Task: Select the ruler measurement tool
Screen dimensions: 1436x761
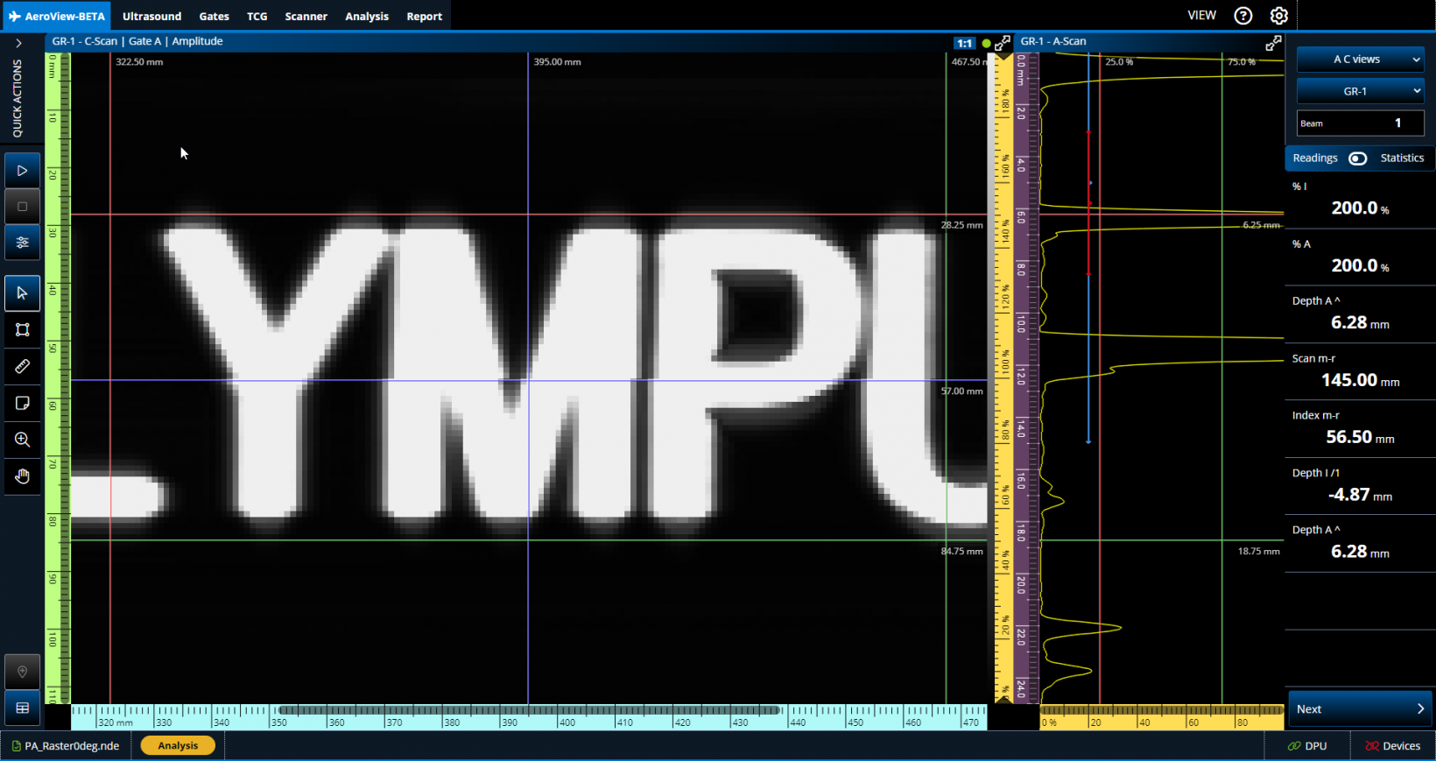Action: [23, 366]
